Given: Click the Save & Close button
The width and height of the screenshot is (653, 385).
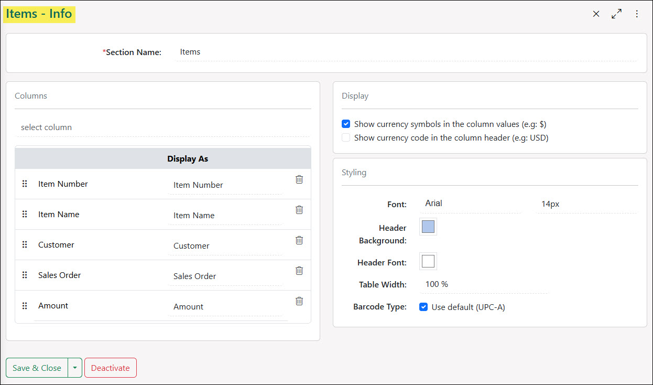Looking at the screenshot, I should click(x=36, y=368).
